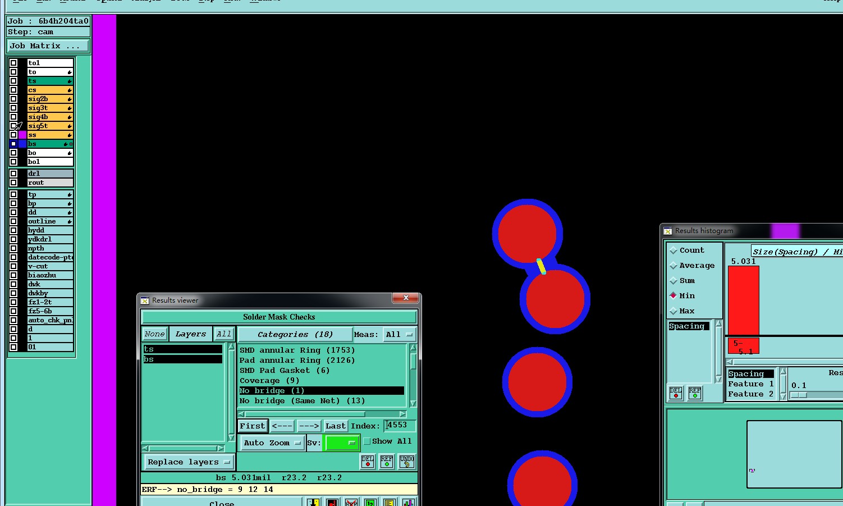843x506 pixels.
Task: Select the Sum histogram option
Action: coord(674,281)
